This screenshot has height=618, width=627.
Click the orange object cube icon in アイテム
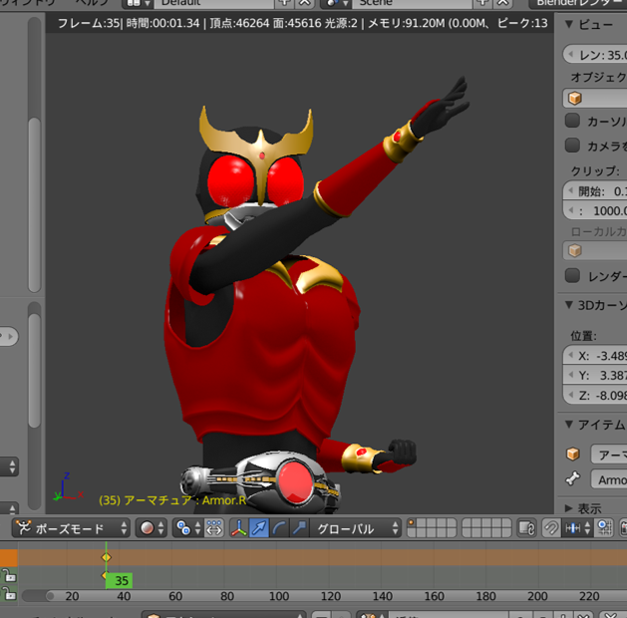pyautogui.click(x=573, y=455)
